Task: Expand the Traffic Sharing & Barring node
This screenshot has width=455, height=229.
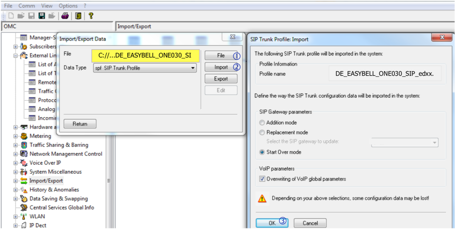Action: (15, 145)
